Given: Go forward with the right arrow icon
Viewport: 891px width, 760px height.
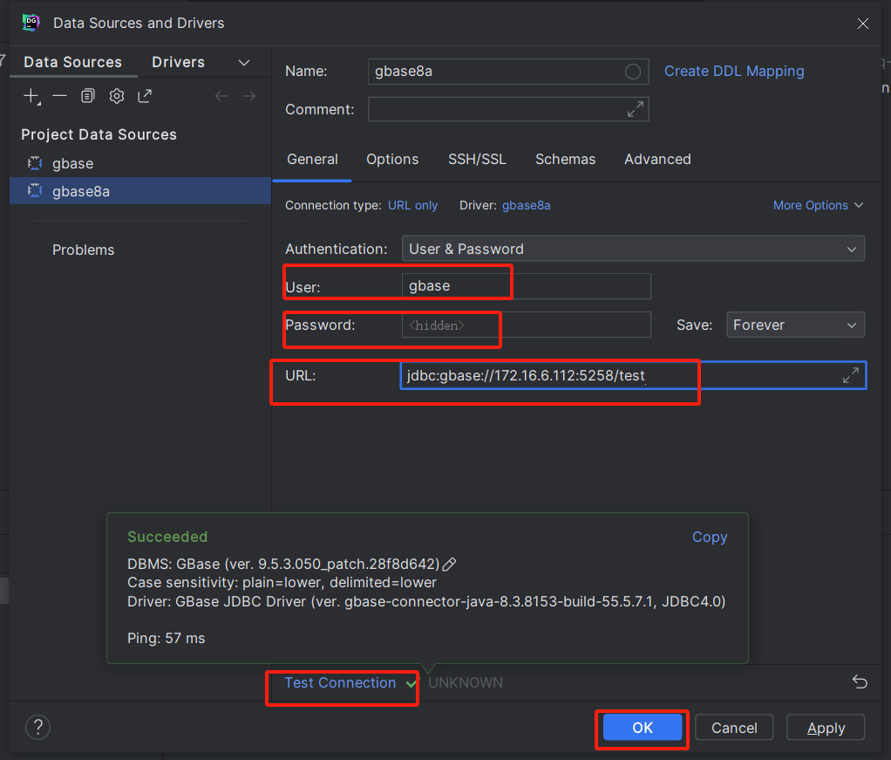Looking at the screenshot, I should (x=249, y=96).
